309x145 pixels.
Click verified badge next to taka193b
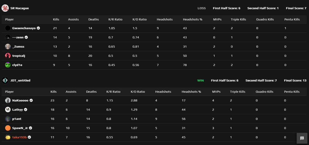pos(29,137)
